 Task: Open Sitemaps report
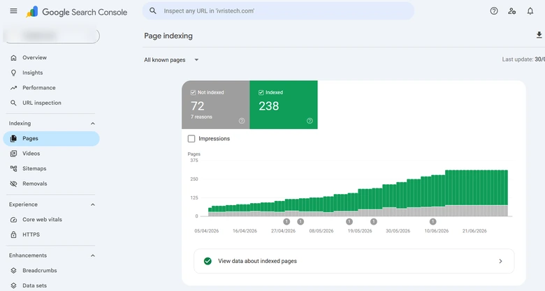[52, 168]
